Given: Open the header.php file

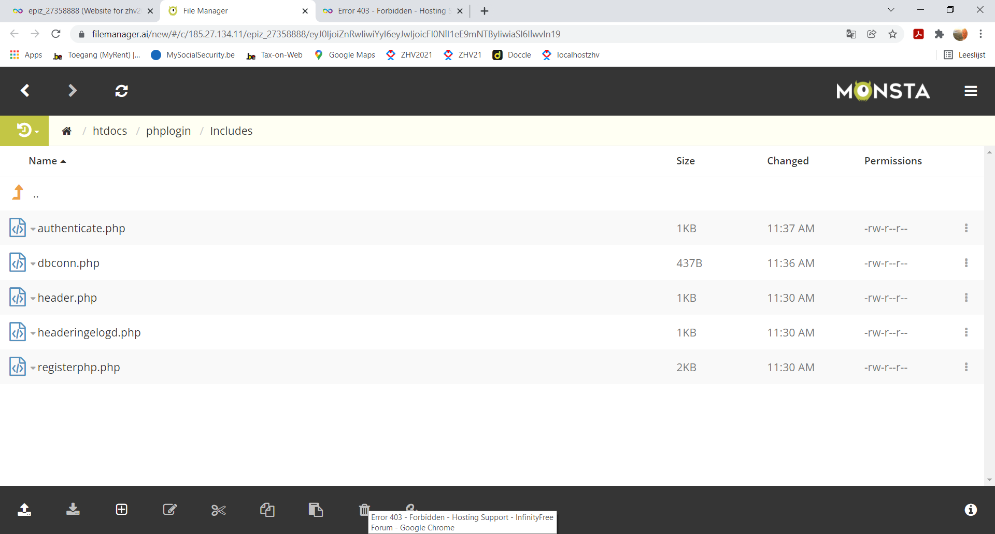Looking at the screenshot, I should click(x=67, y=298).
